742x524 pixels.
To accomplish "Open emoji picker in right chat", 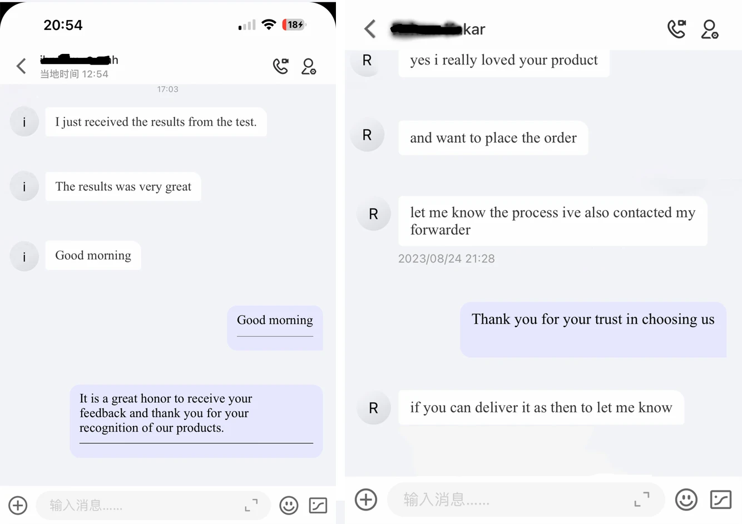I will (686, 500).
